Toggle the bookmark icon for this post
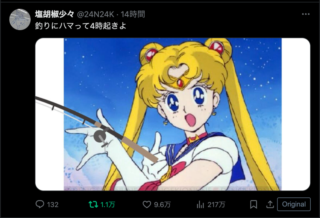The image size is (320, 218). click(x=253, y=204)
